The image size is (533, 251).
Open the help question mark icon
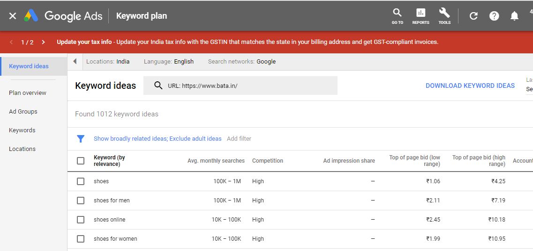pyautogui.click(x=494, y=16)
